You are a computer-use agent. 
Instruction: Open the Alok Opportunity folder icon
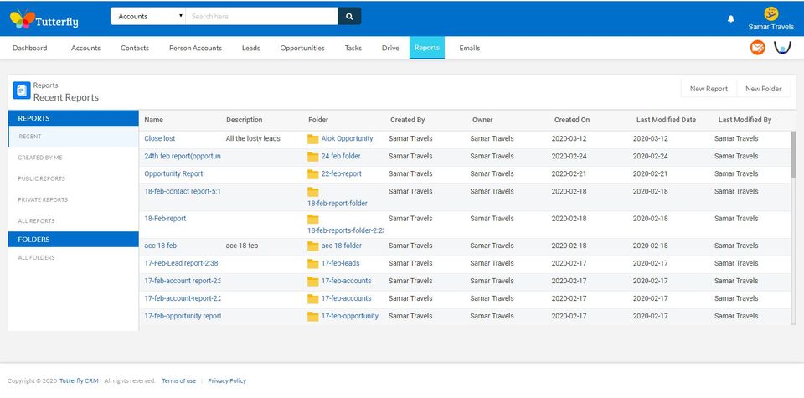tap(312, 139)
